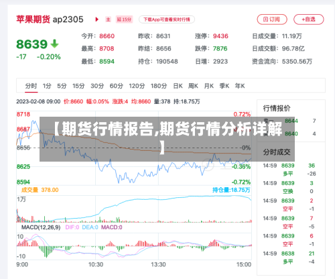The height and width of the screenshot is (279, 335).
Task: Click the 苹果期货 ap2305 title
Action: 50,19
